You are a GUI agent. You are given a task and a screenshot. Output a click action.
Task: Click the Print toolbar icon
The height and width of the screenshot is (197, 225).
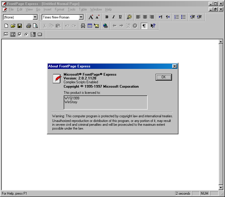click(29, 26)
